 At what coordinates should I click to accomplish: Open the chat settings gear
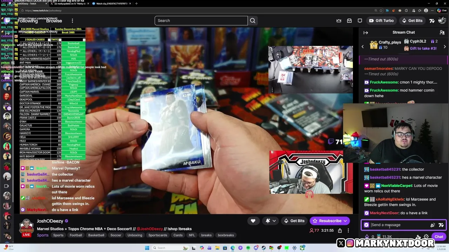[426, 237]
